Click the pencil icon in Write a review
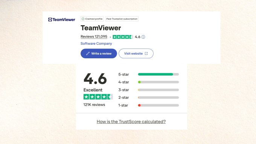 coord(88,53)
